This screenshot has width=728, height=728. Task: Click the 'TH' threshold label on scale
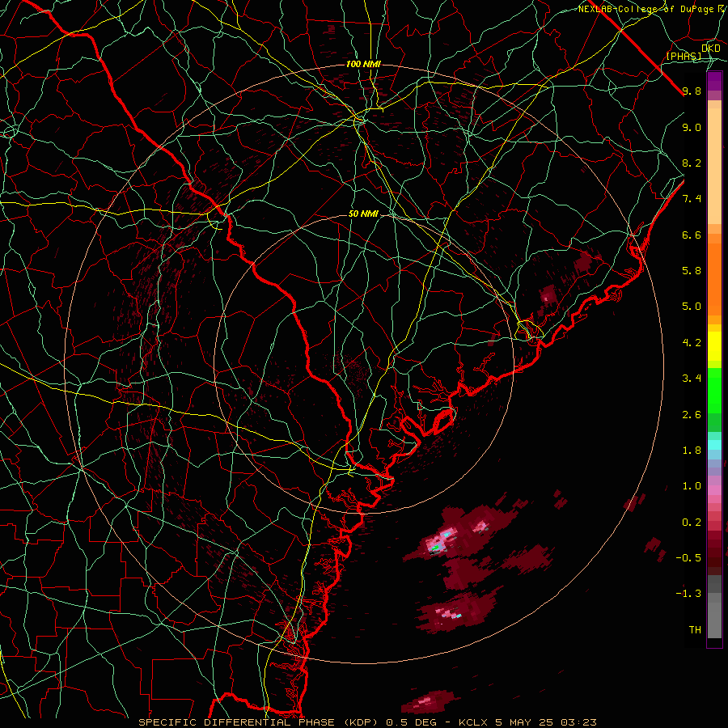point(695,629)
